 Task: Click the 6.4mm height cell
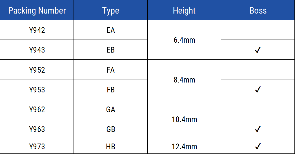pyautogui.click(x=184, y=40)
